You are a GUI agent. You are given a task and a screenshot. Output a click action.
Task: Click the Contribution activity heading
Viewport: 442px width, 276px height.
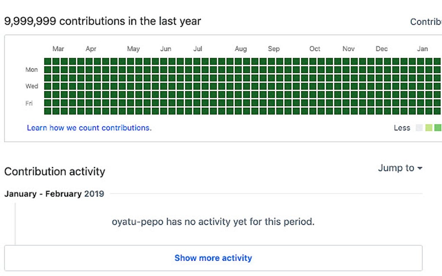54,171
